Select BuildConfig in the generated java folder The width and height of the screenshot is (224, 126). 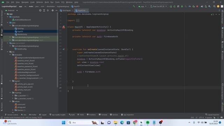[21, 49]
